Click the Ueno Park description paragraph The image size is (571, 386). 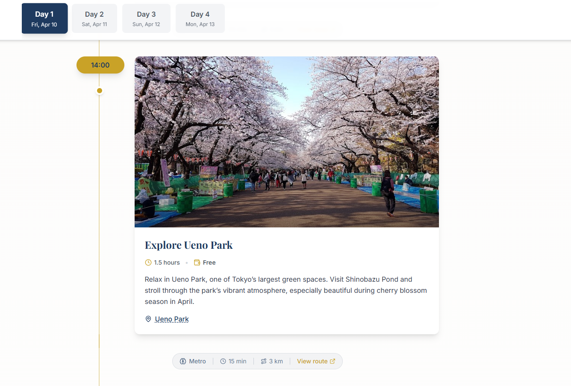tap(286, 290)
